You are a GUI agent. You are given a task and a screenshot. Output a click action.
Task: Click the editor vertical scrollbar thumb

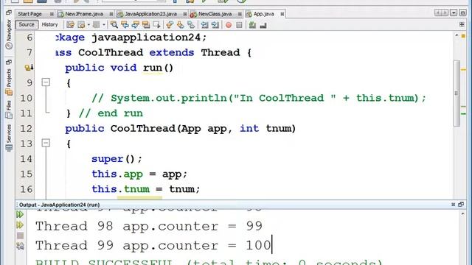[457, 93]
